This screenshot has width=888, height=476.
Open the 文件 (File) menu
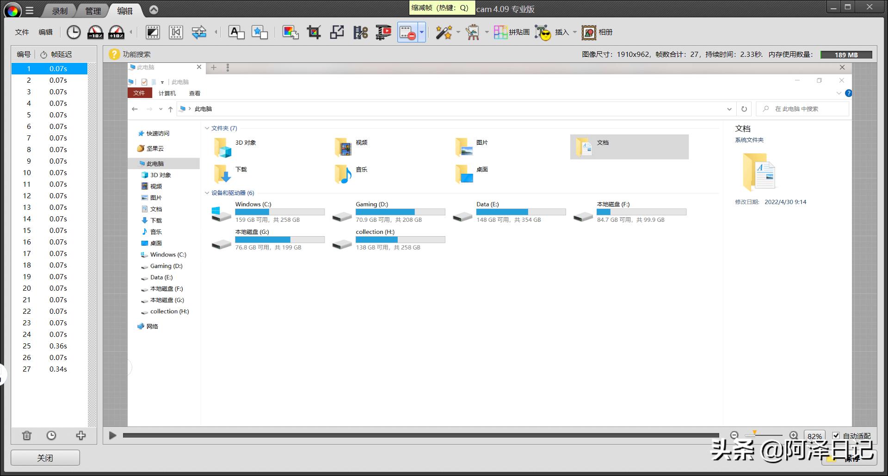tap(22, 32)
